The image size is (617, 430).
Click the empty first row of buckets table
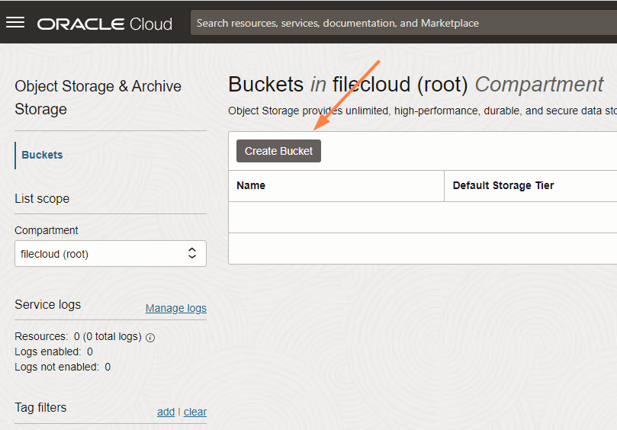(423, 217)
